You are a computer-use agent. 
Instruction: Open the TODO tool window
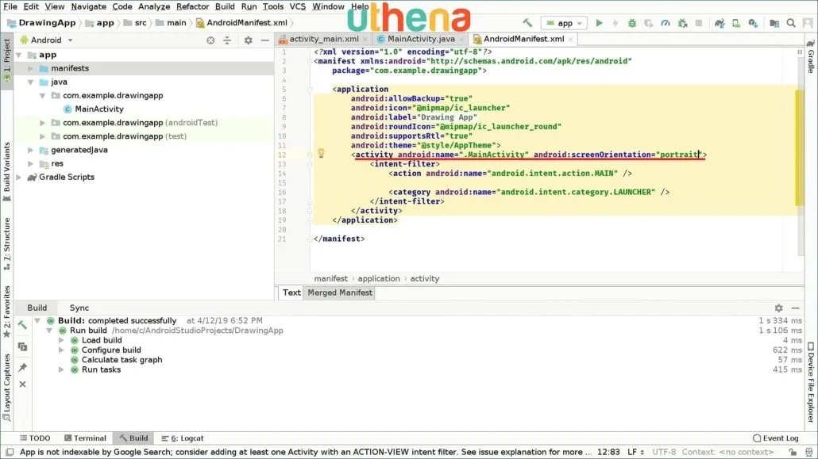[x=35, y=438]
